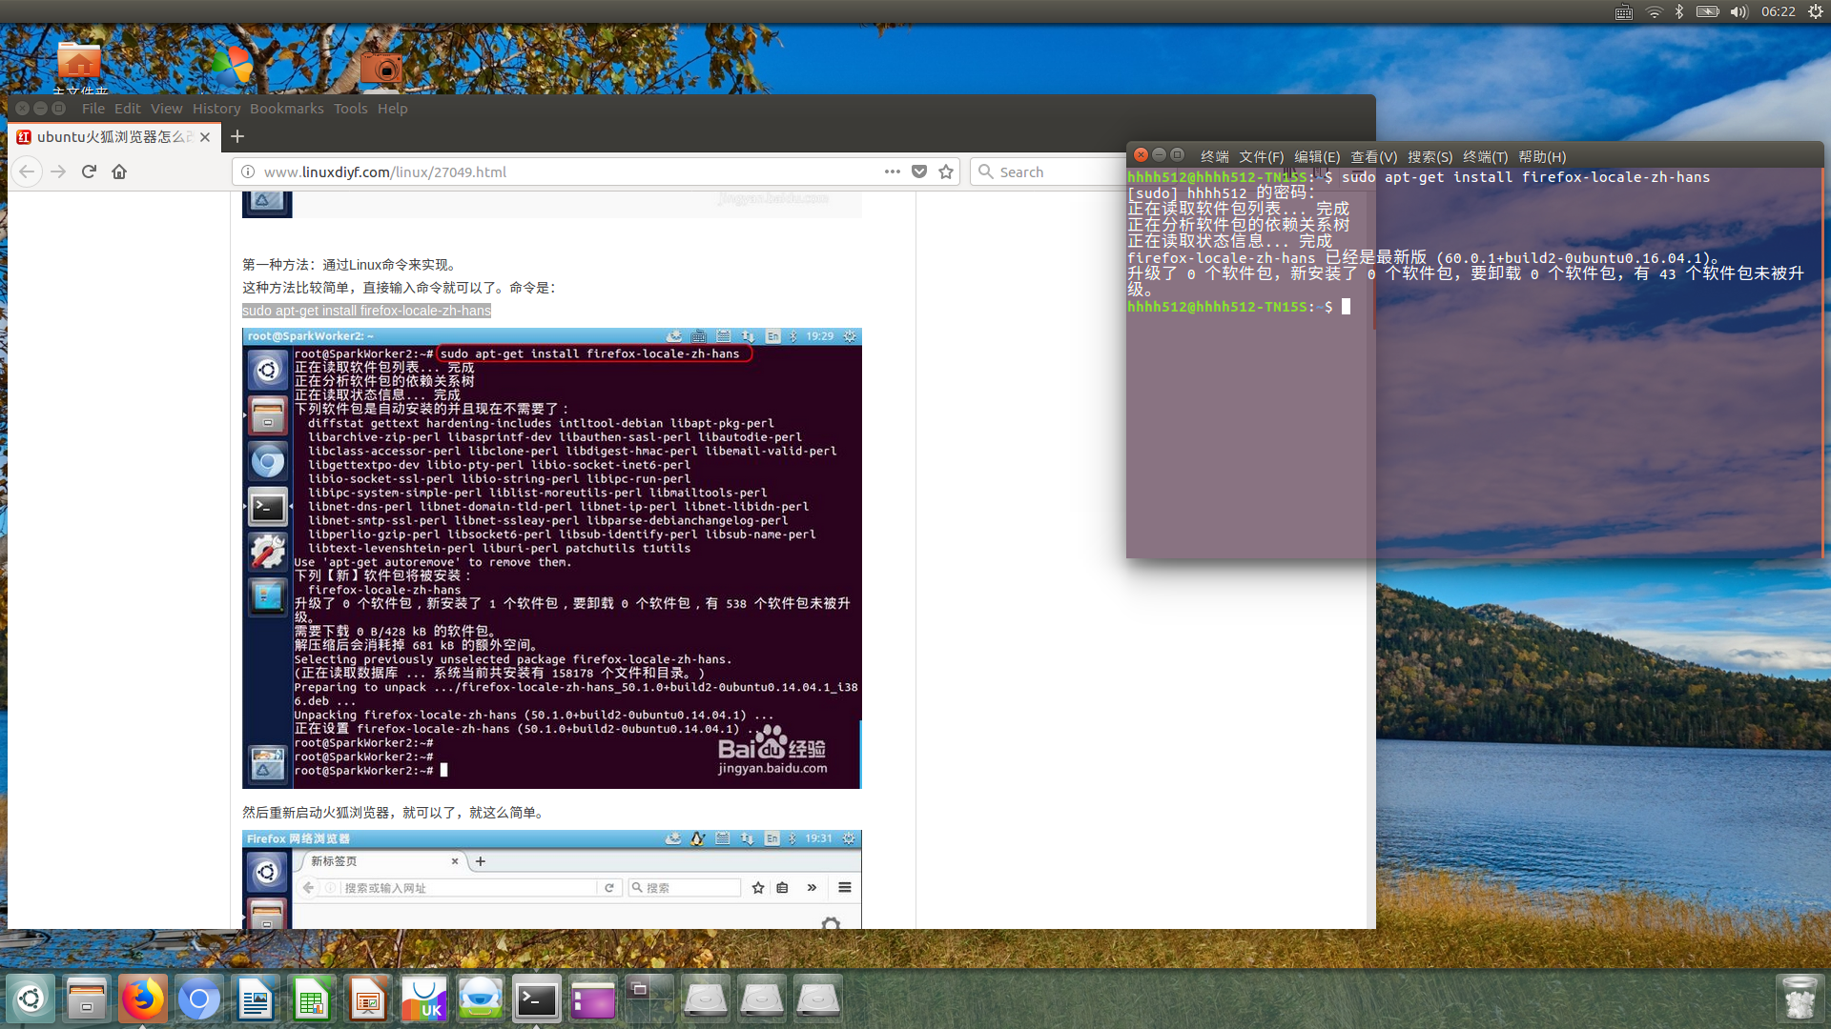
Task: Reload the current Firefox page
Action: [x=89, y=171]
